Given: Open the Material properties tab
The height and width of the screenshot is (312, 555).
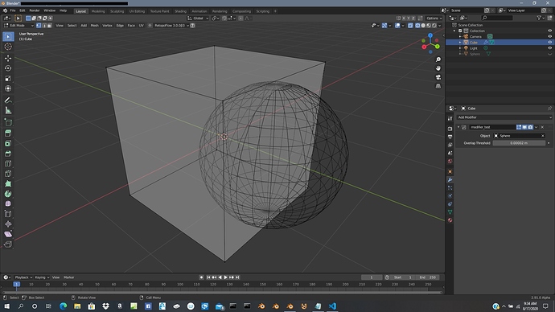Looking at the screenshot, I should point(450,220).
